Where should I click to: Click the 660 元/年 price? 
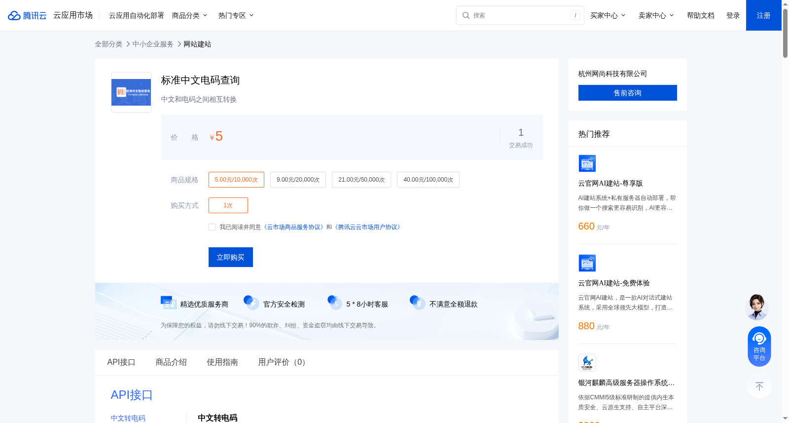[594, 227]
